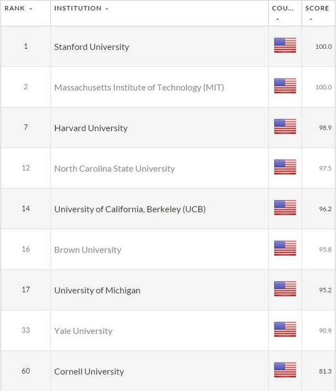
Task: Sort table by the RANK column header
Action: 18,8
